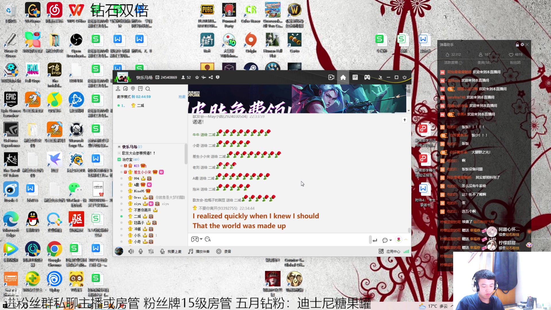Switch to 活跃度榜 tab in 弹幕助手
The height and width of the screenshot is (310, 551).
pyautogui.click(x=451, y=63)
